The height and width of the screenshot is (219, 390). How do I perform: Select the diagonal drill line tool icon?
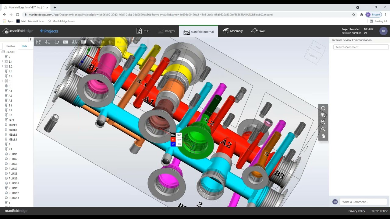[92, 42]
